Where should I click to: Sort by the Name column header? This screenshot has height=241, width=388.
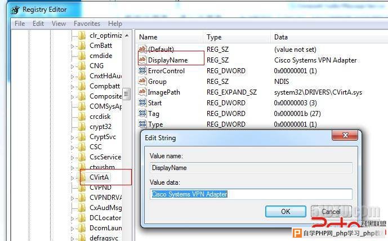pyautogui.click(x=170, y=37)
